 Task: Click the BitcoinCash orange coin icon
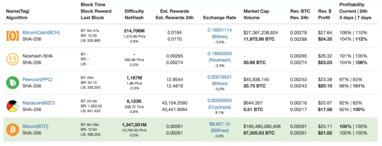[13, 36]
